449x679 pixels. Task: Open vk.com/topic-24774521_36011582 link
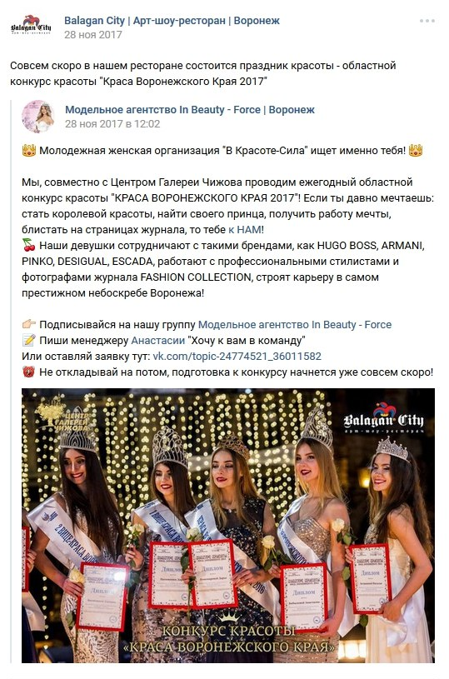pyautogui.click(x=237, y=357)
